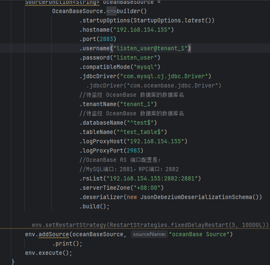Image resolution: width=270 pixels, height=265 pixels.
Task: Click the logProxyPort value 2983
Action: 134,150
